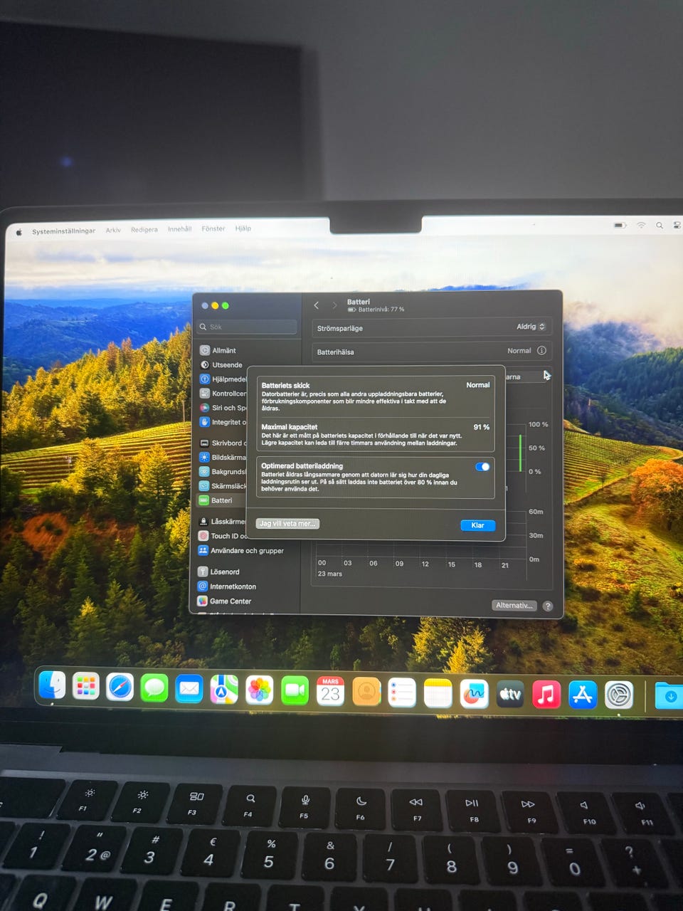Open Photos from the Dock
The height and width of the screenshot is (911, 683).
coord(260,690)
